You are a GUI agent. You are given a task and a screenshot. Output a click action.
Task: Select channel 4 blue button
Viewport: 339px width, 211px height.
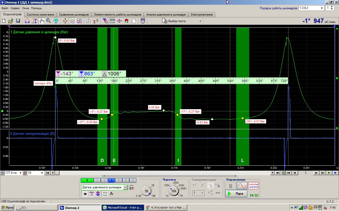pyautogui.click(x=111, y=180)
